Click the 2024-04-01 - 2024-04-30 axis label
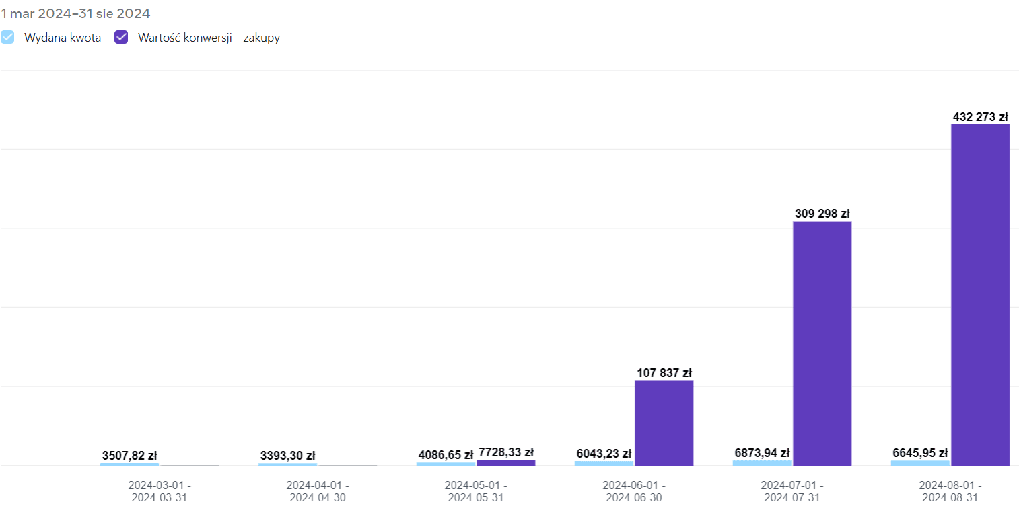This screenshot has height=510, width=1019. (318, 491)
